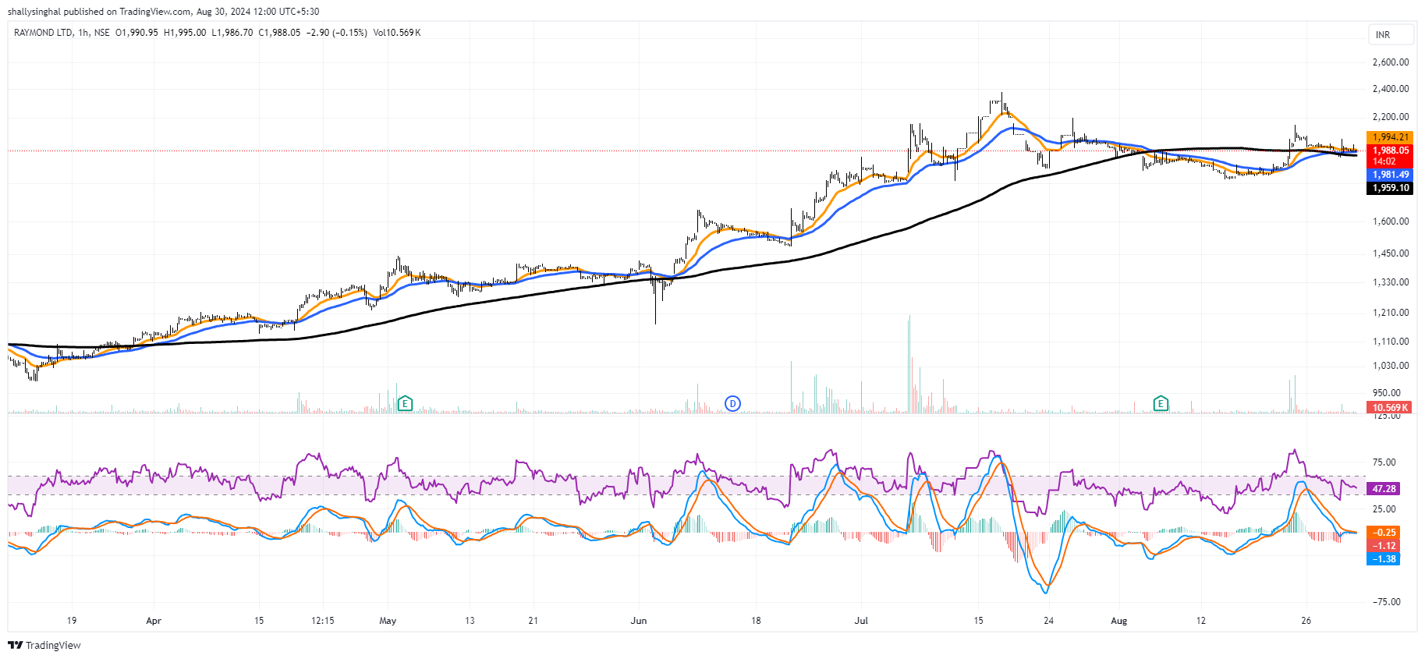Click the earnings 'E' marker near May

pos(405,403)
